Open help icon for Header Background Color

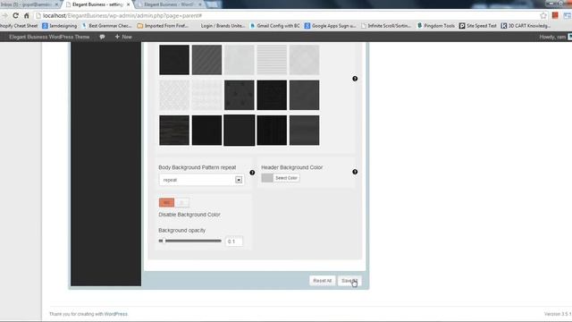(x=355, y=172)
